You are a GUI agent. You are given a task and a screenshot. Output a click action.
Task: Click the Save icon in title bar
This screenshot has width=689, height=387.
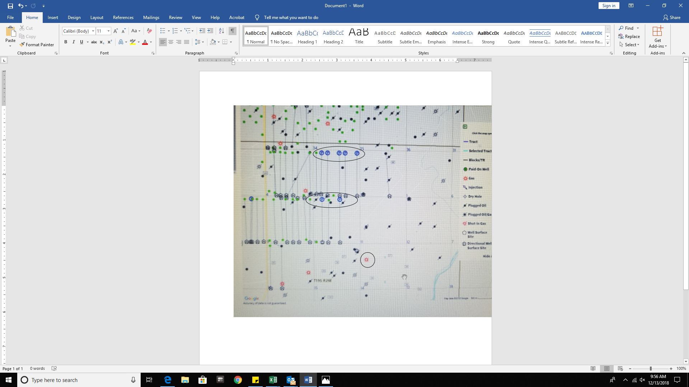[10, 6]
